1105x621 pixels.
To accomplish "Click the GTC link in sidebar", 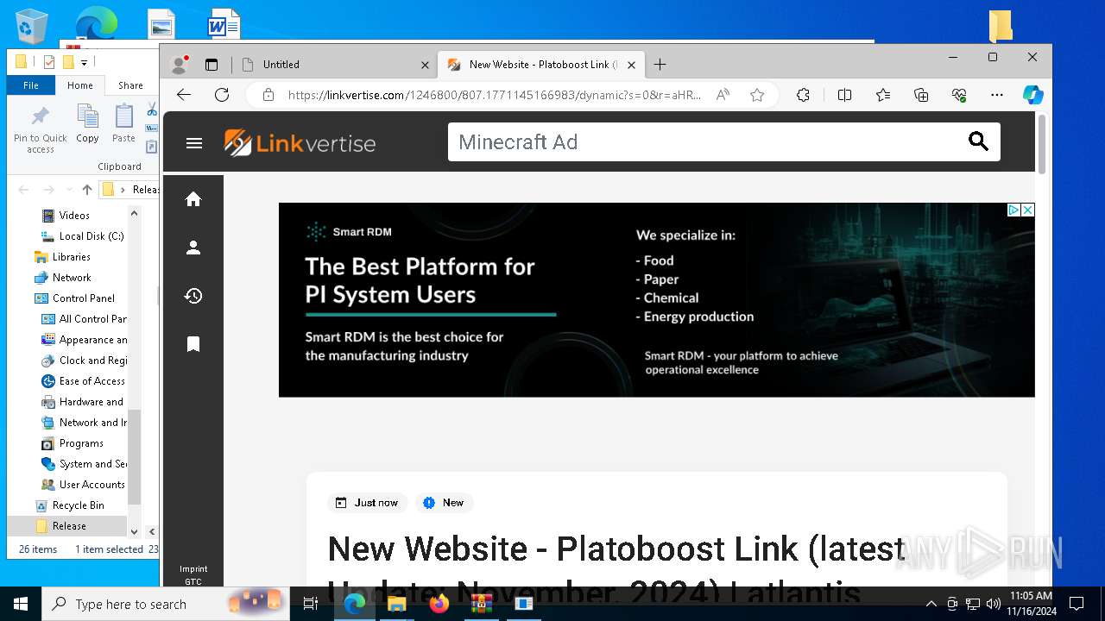I will click(193, 582).
